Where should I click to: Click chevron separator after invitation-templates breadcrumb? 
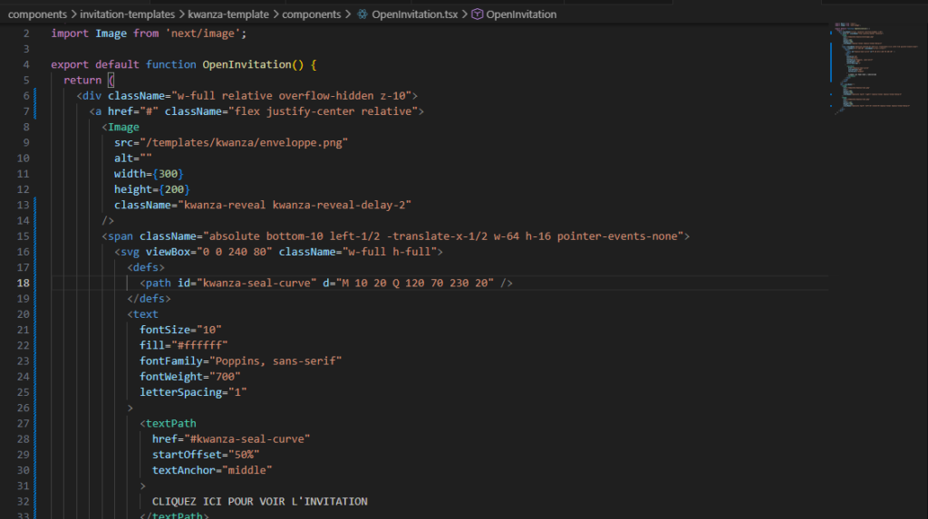click(180, 14)
